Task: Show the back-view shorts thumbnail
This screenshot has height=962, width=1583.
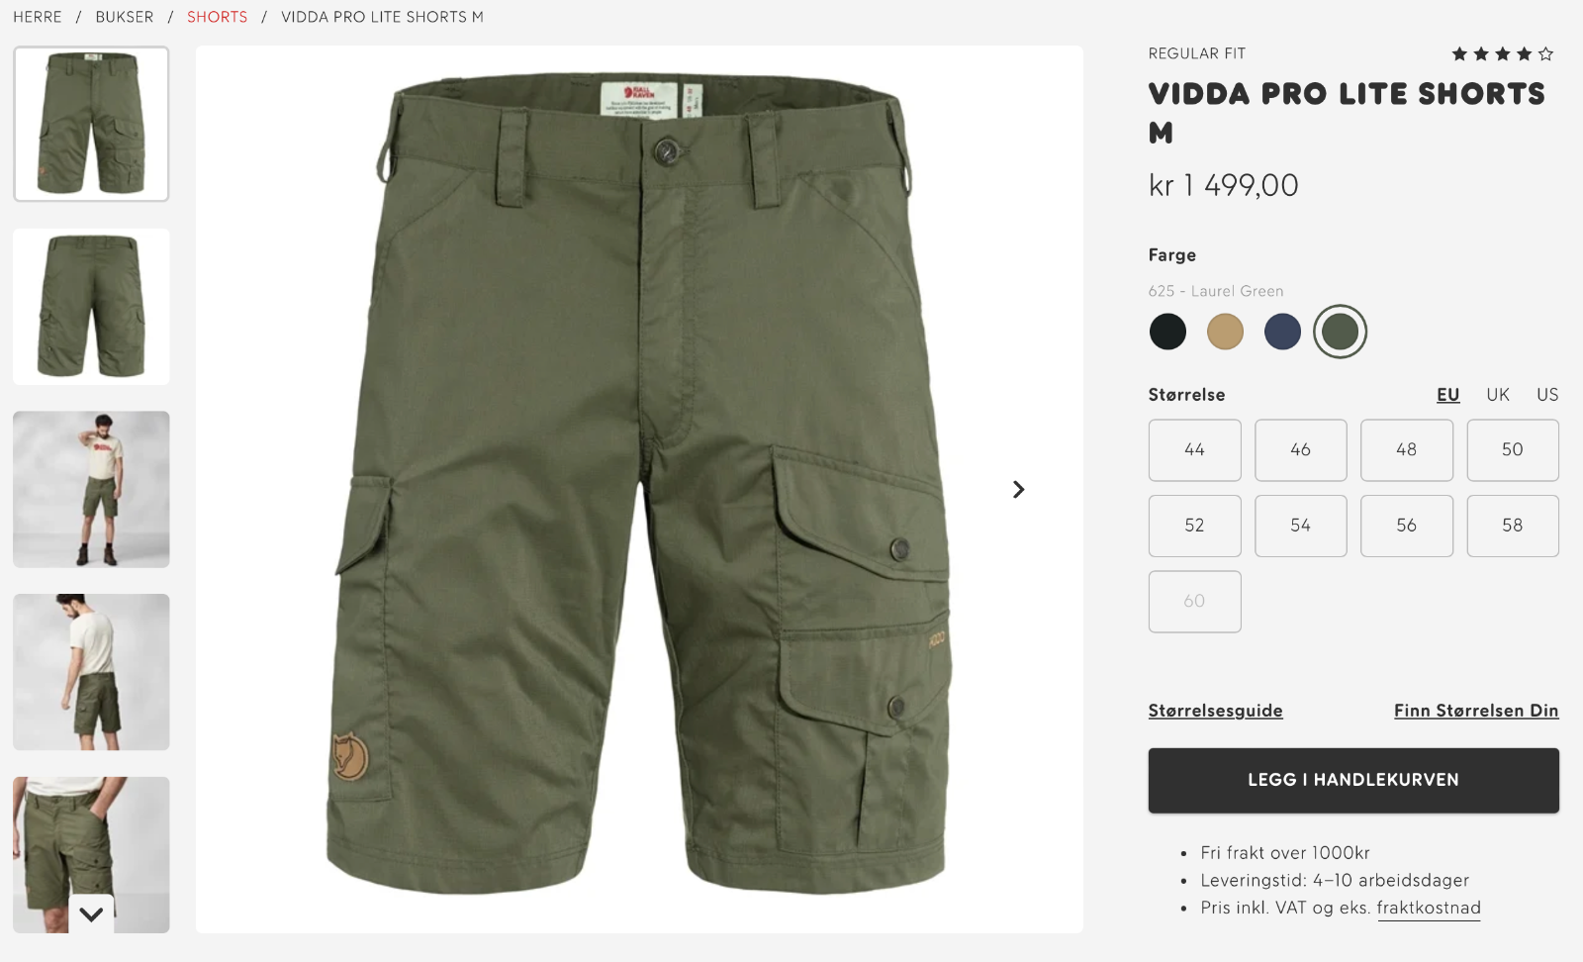Action: (91, 307)
